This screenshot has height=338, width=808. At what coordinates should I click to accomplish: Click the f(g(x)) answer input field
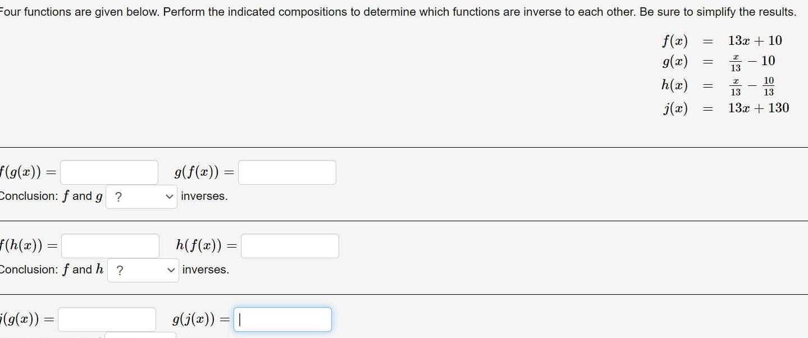click(109, 172)
